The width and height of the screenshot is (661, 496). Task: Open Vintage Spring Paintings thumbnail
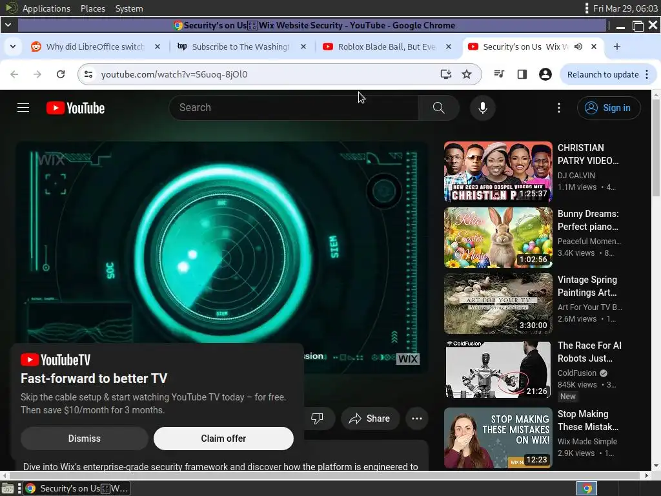tap(498, 304)
